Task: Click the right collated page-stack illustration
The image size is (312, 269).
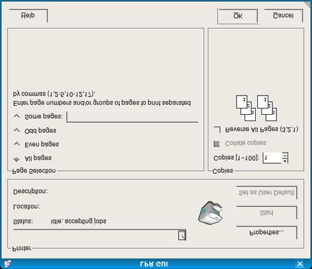Action: pos(267,108)
